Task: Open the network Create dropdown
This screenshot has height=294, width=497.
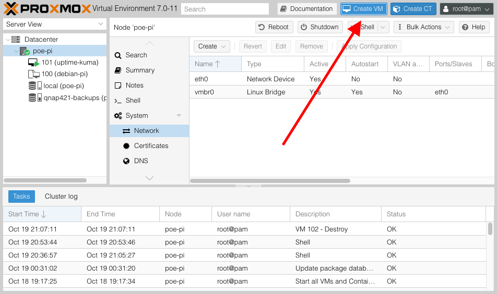Action: point(212,46)
